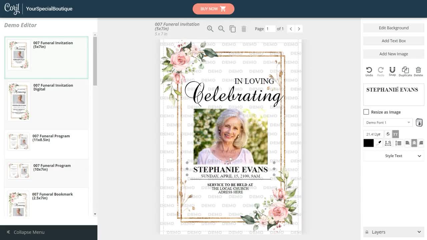Zoom in on the canvas
Screen dimensions: 427x240
click(x=210, y=29)
